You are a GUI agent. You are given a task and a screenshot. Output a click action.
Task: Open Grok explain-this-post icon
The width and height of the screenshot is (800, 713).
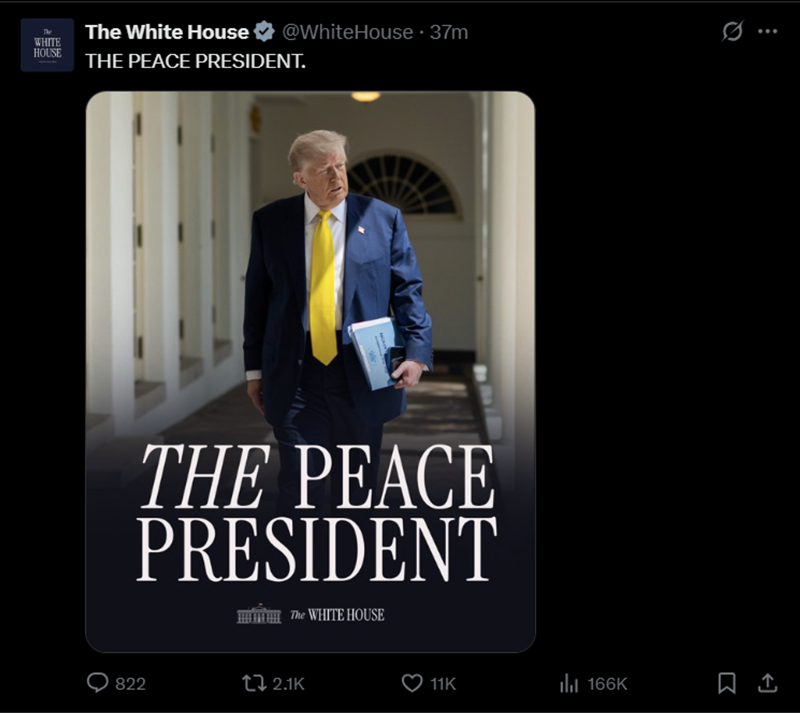click(732, 31)
